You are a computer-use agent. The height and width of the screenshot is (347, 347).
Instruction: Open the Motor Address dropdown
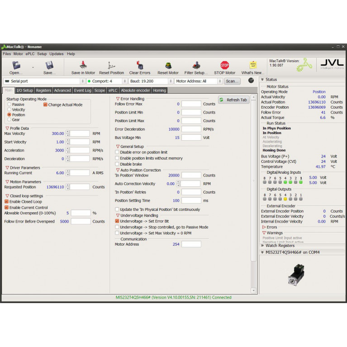(198, 81)
